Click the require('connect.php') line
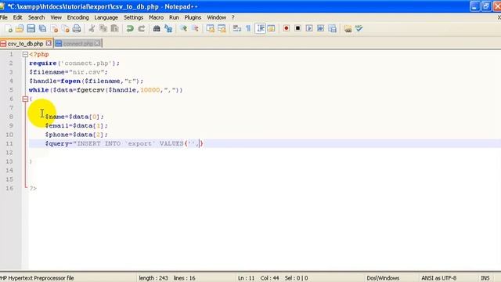Screen dimensions: 501x282 coord(74,63)
